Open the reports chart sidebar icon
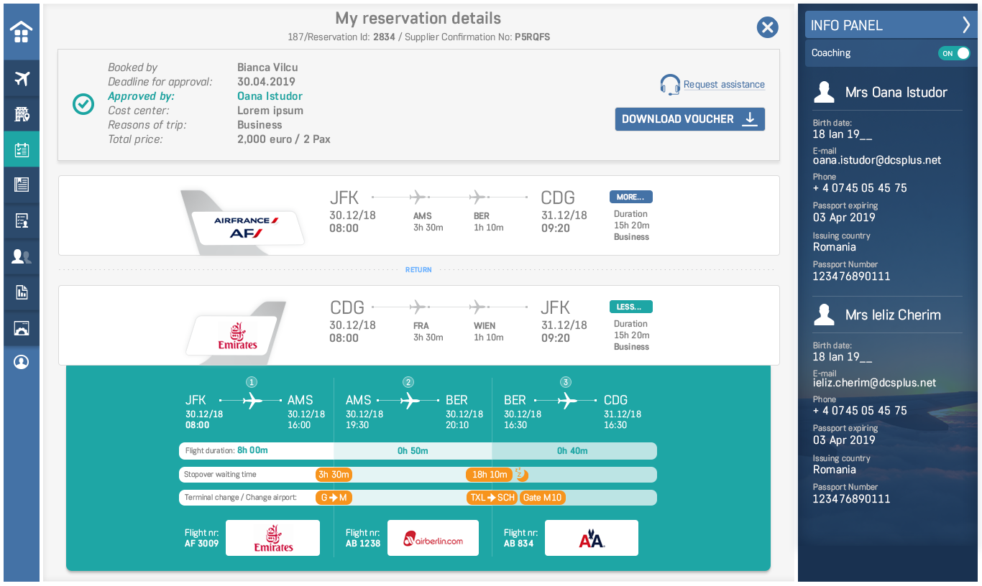 coord(22,292)
